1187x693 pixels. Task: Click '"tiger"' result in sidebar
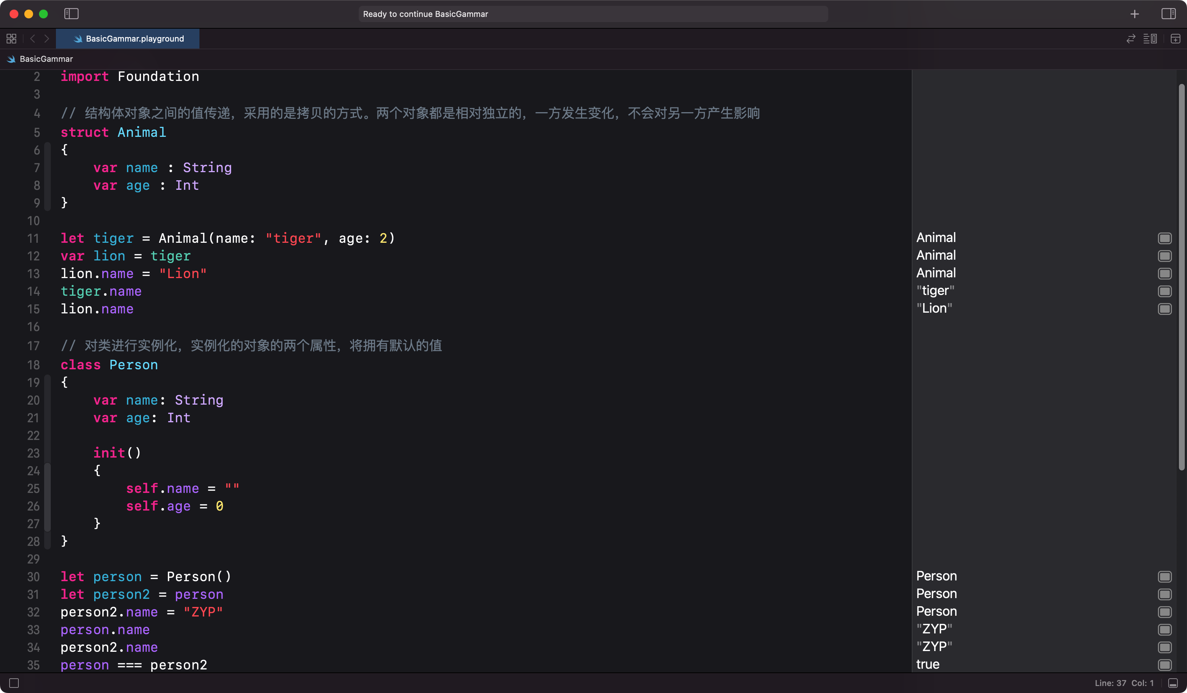(x=935, y=291)
